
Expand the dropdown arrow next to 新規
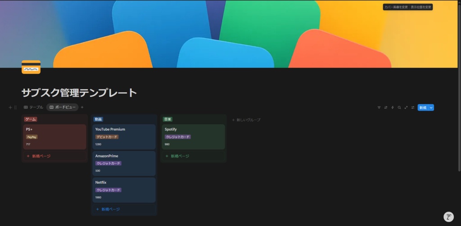point(431,108)
